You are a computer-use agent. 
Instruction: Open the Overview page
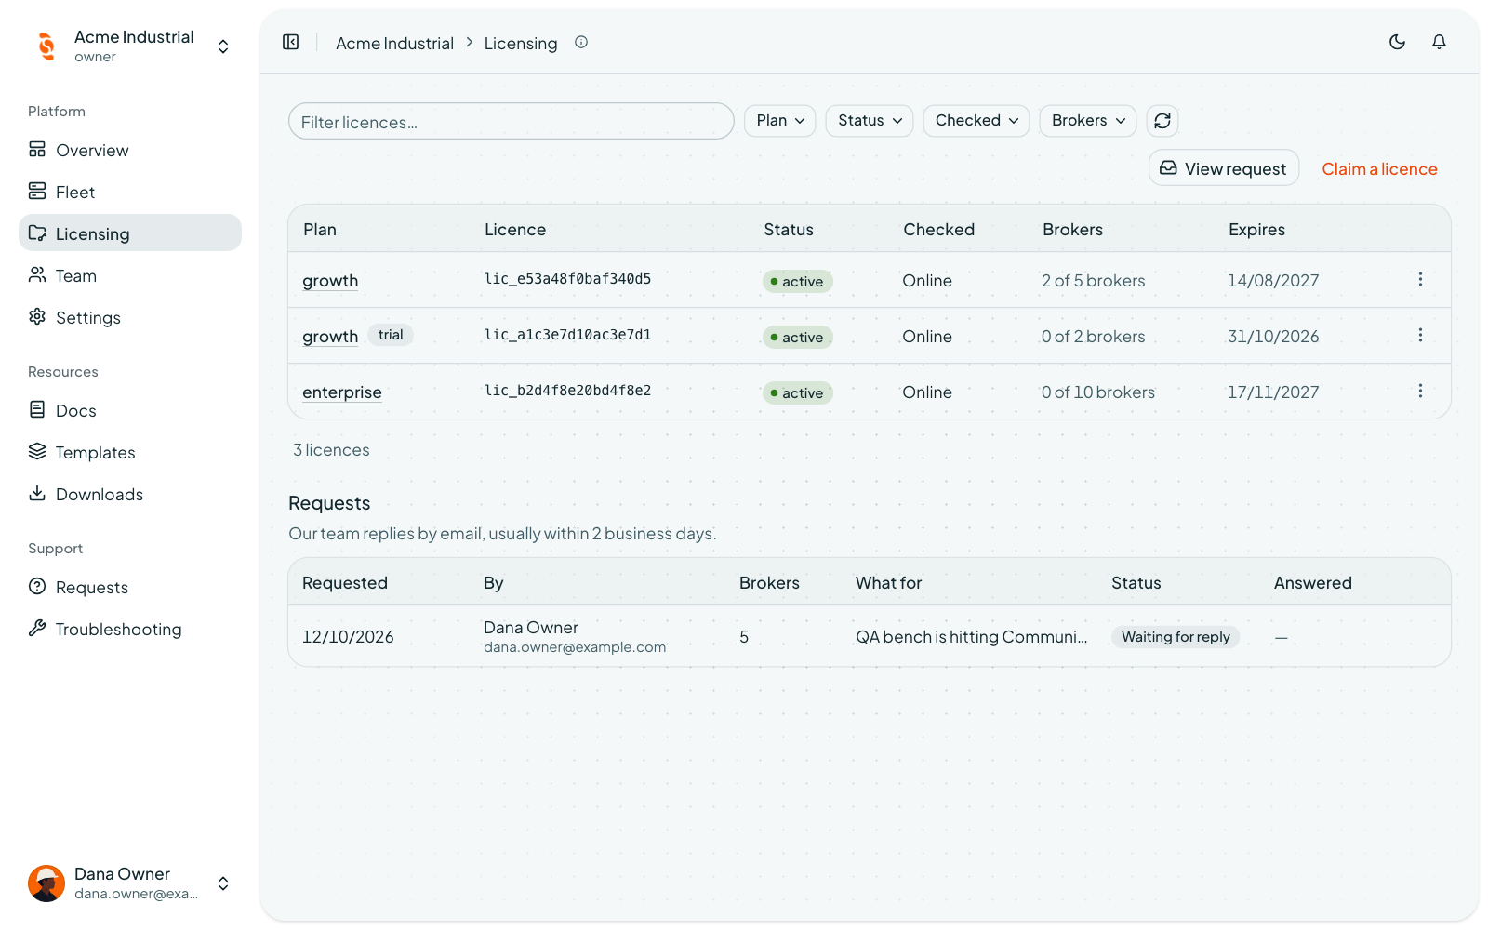pyautogui.click(x=130, y=150)
